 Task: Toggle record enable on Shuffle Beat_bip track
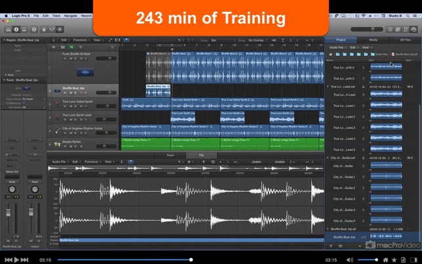81,93
